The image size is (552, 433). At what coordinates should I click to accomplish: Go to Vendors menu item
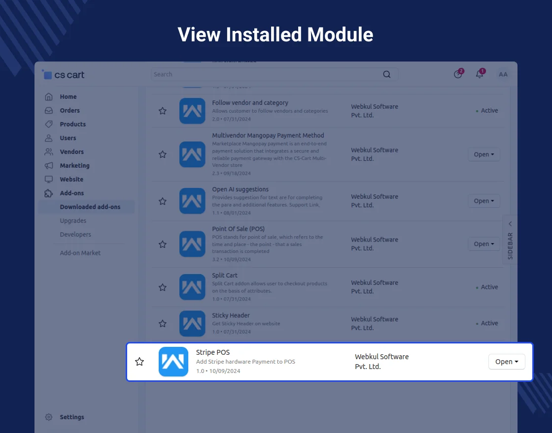[72, 152]
